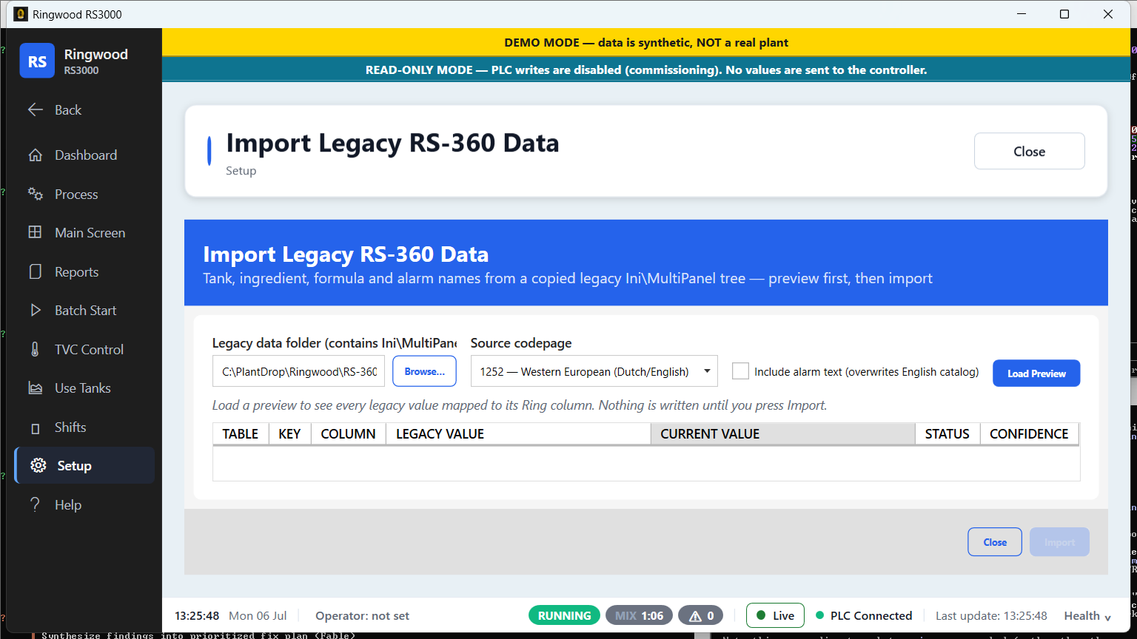Go to the Process page

click(84, 194)
